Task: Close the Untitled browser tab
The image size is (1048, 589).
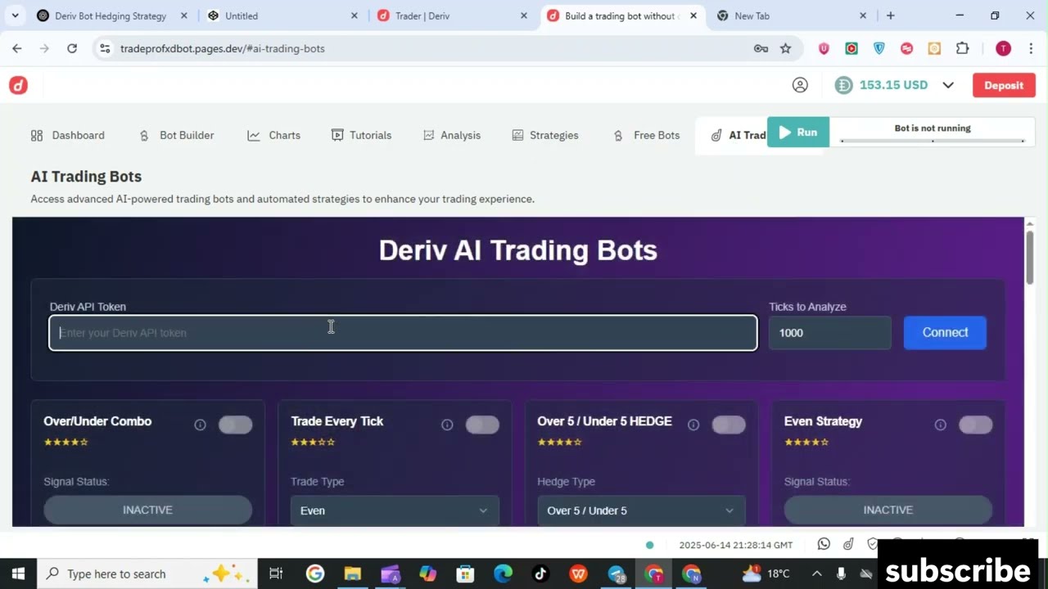Action: click(355, 16)
